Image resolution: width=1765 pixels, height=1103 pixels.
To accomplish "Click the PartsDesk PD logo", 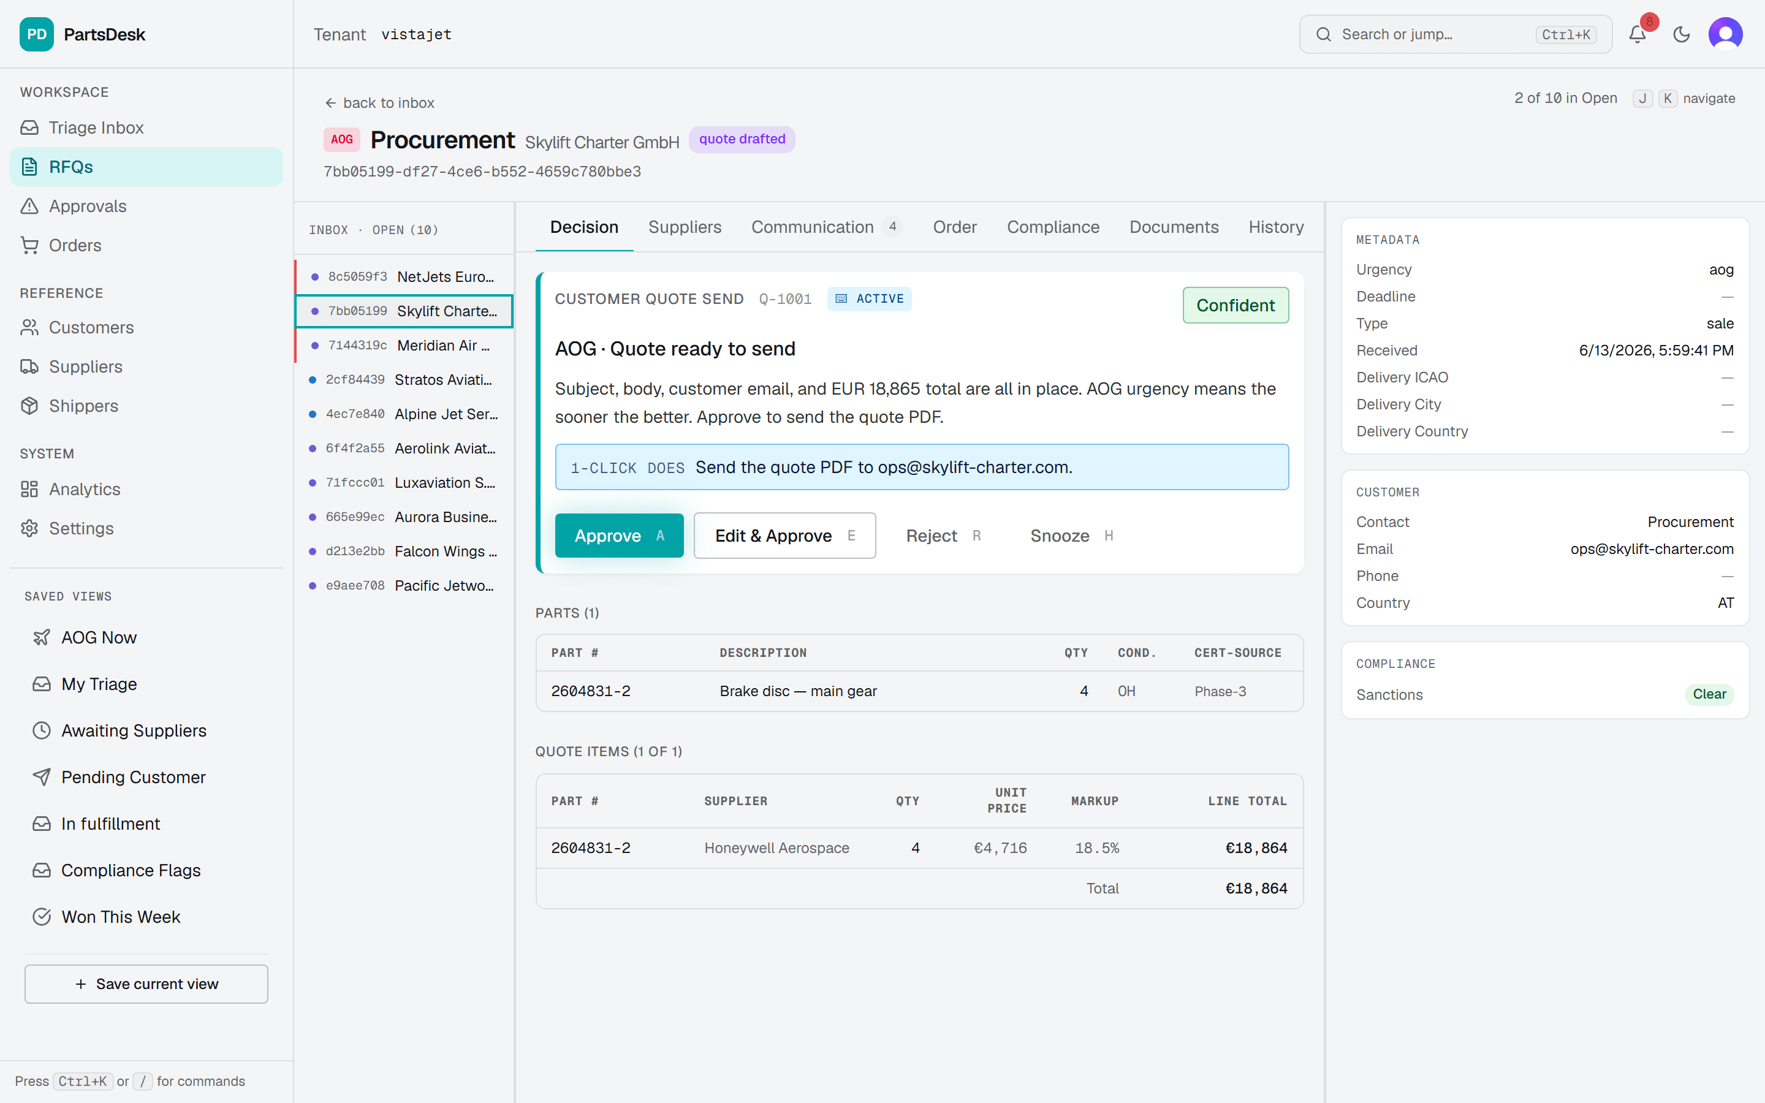I will [37, 34].
